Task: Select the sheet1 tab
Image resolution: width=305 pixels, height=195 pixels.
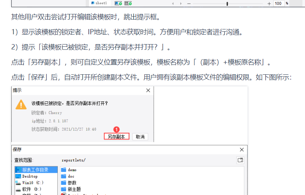Action: [x=99, y=3]
